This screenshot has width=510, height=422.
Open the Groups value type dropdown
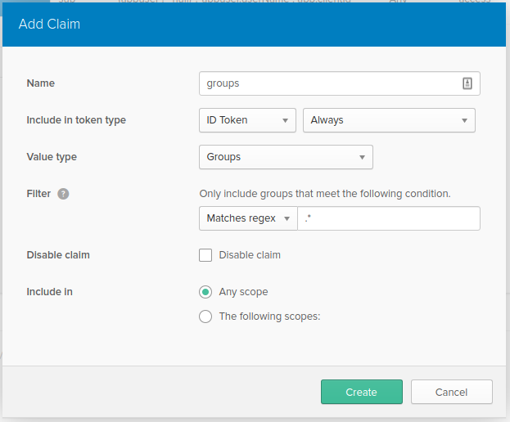pos(286,157)
